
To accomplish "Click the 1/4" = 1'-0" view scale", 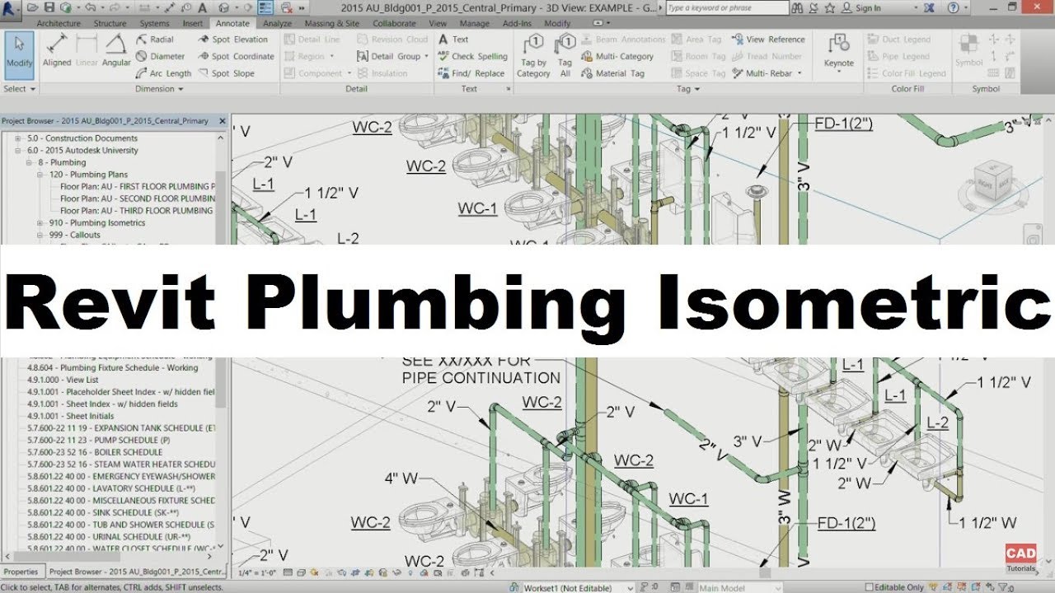I will pos(256,572).
